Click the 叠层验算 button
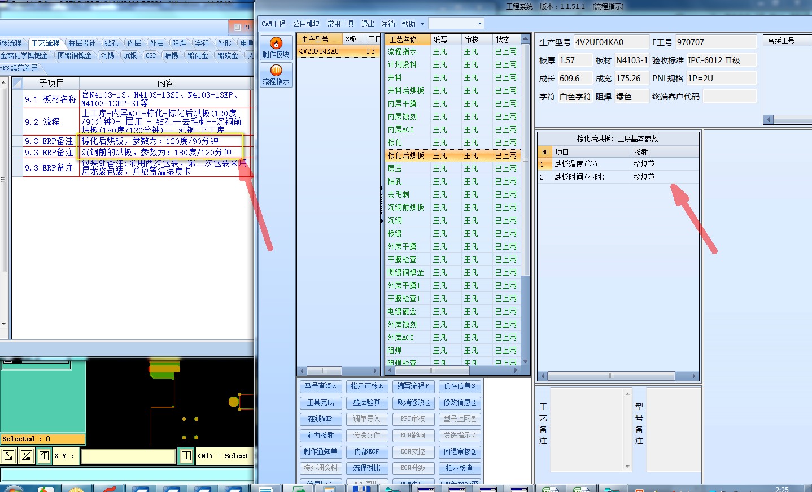Screen dimensions: 812x492 tap(367, 403)
